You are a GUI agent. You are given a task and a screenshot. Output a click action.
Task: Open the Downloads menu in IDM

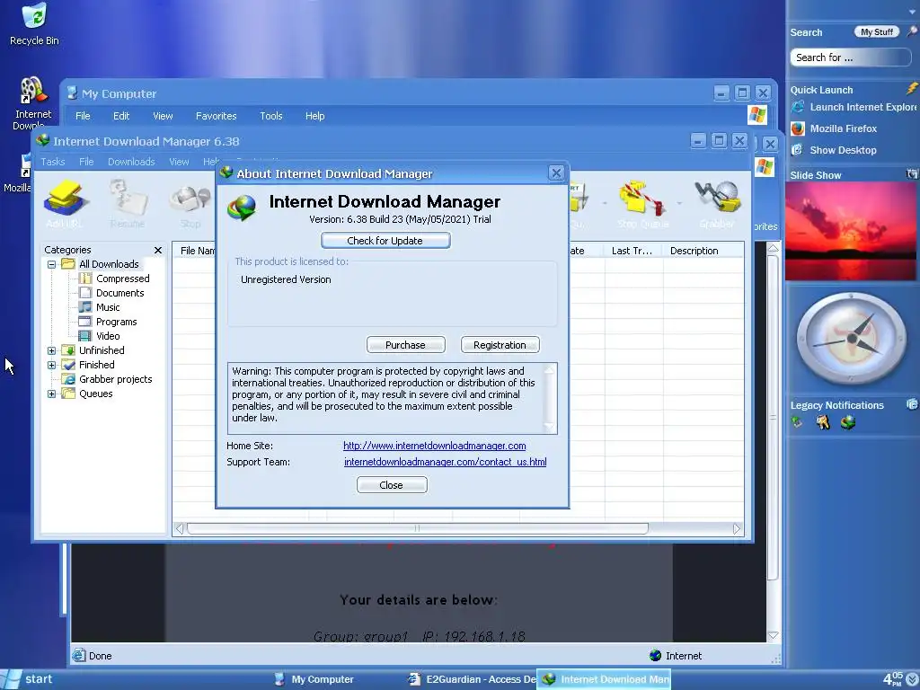pyautogui.click(x=131, y=162)
